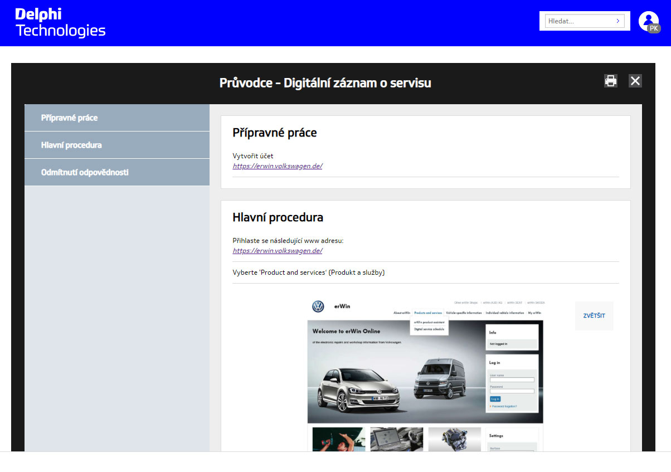Submit search with the arrow in Hledat box
The height and width of the screenshot is (472, 671).
[617, 21]
